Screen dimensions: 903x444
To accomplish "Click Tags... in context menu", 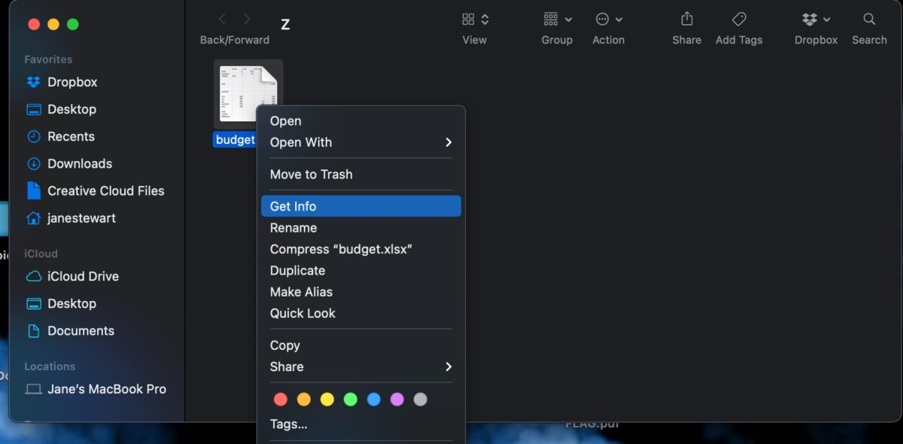I will (289, 424).
